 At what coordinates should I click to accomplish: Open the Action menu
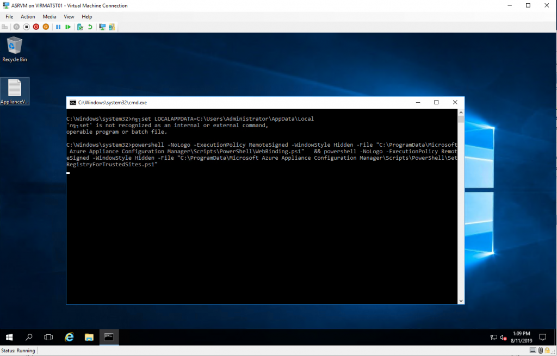[28, 17]
